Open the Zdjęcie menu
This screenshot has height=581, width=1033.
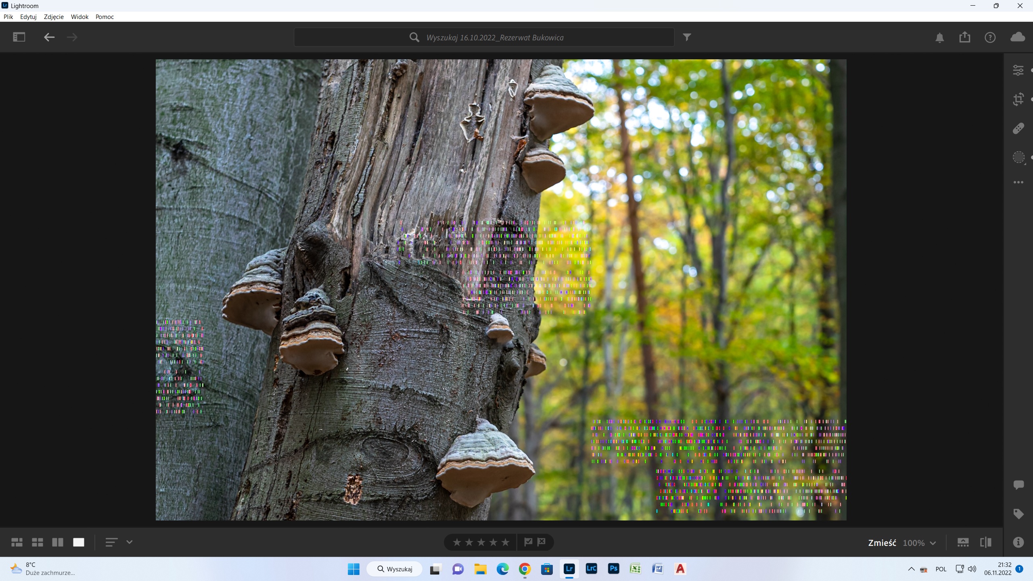(54, 17)
